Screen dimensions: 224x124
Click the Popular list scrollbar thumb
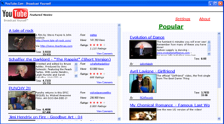click(x=219, y=62)
